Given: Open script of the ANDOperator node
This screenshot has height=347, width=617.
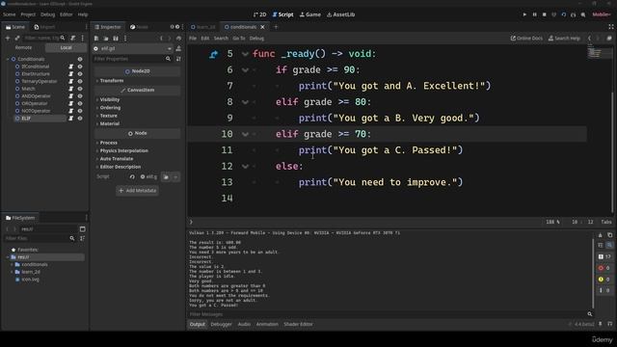Looking at the screenshot, I should [x=71, y=96].
